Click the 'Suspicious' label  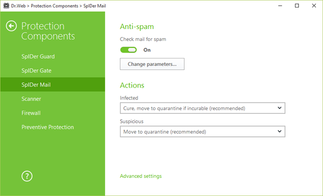pos(132,121)
